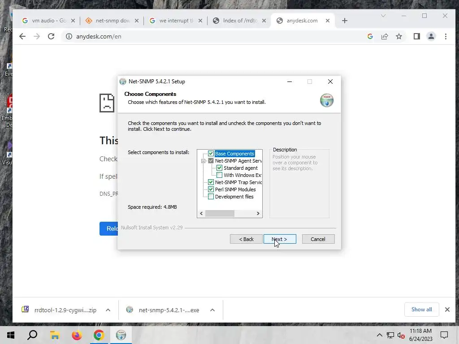Image resolution: width=459 pixels, height=344 pixels.
Task: Minimize the Net-SNMP Setup window
Action: pos(290,82)
